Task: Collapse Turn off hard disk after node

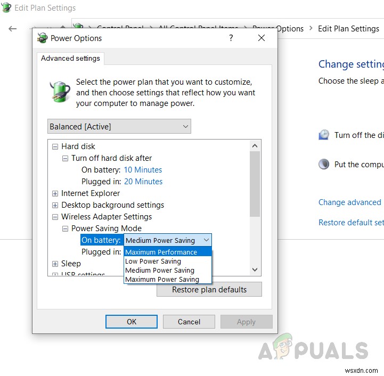Action: pos(65,159)
